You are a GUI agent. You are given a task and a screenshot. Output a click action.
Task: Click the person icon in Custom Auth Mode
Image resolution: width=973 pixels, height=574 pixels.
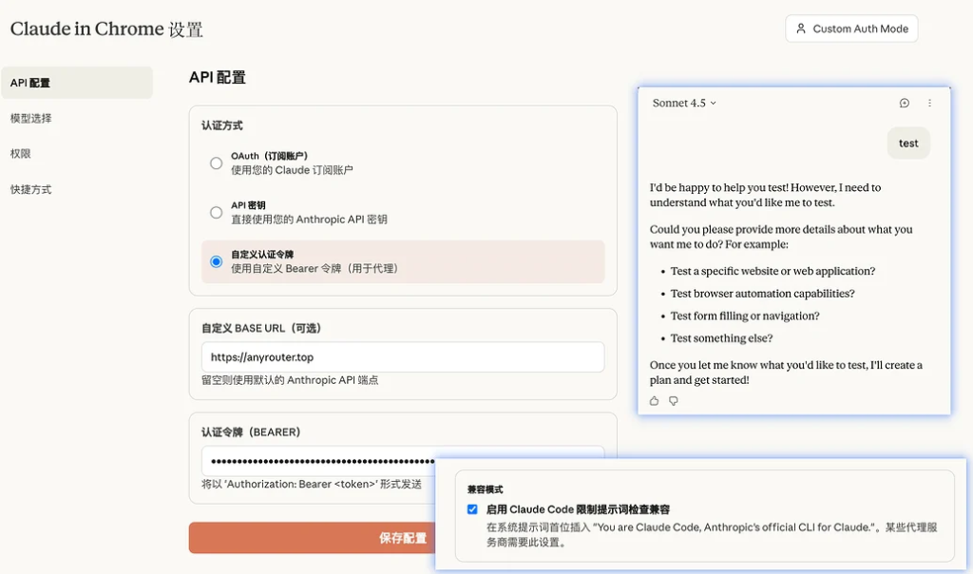point(800,29)
